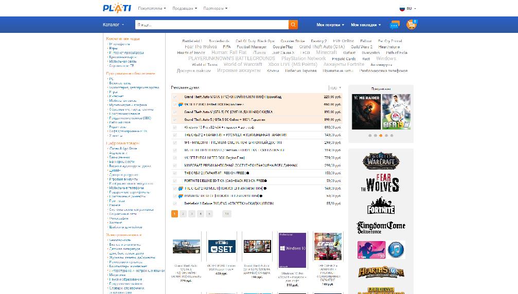Click chat icon beside THE CREW 2 RU/MULTI
The width and height of the screenshot is (518, 294).
pos(181,189)
